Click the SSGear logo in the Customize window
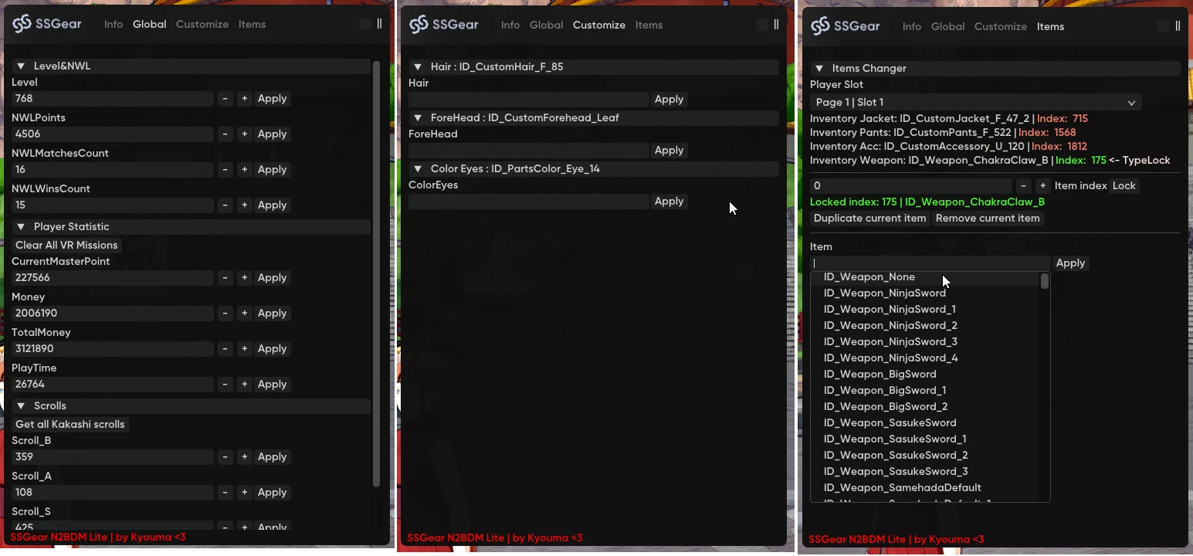Screen dimensions: 1193x556 (x=444, y=25)
